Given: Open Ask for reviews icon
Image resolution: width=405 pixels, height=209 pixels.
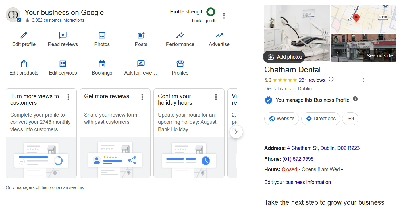Looking at the screenshot, I should click(141, 64).
